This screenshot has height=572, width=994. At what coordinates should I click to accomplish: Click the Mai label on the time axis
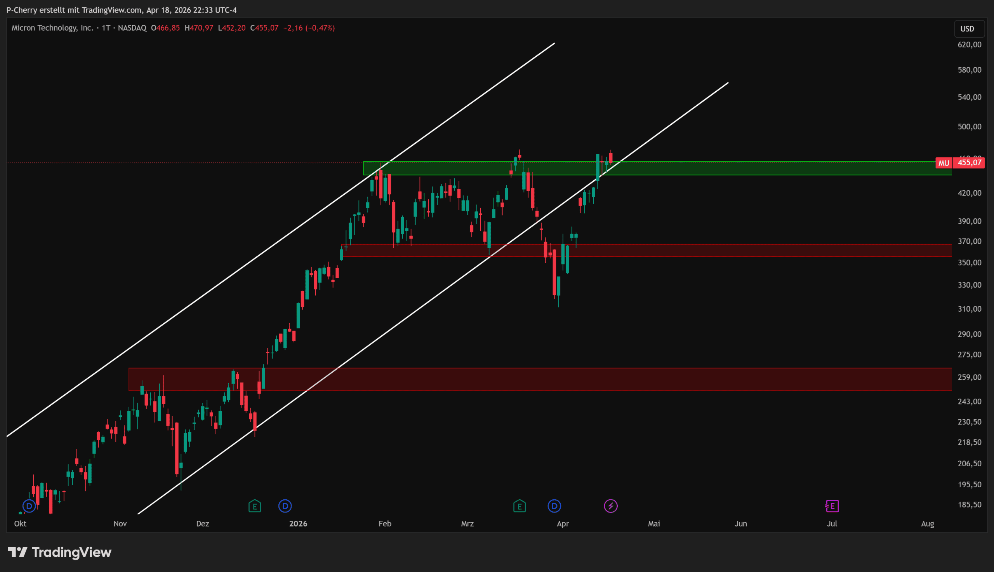[654, 524]
